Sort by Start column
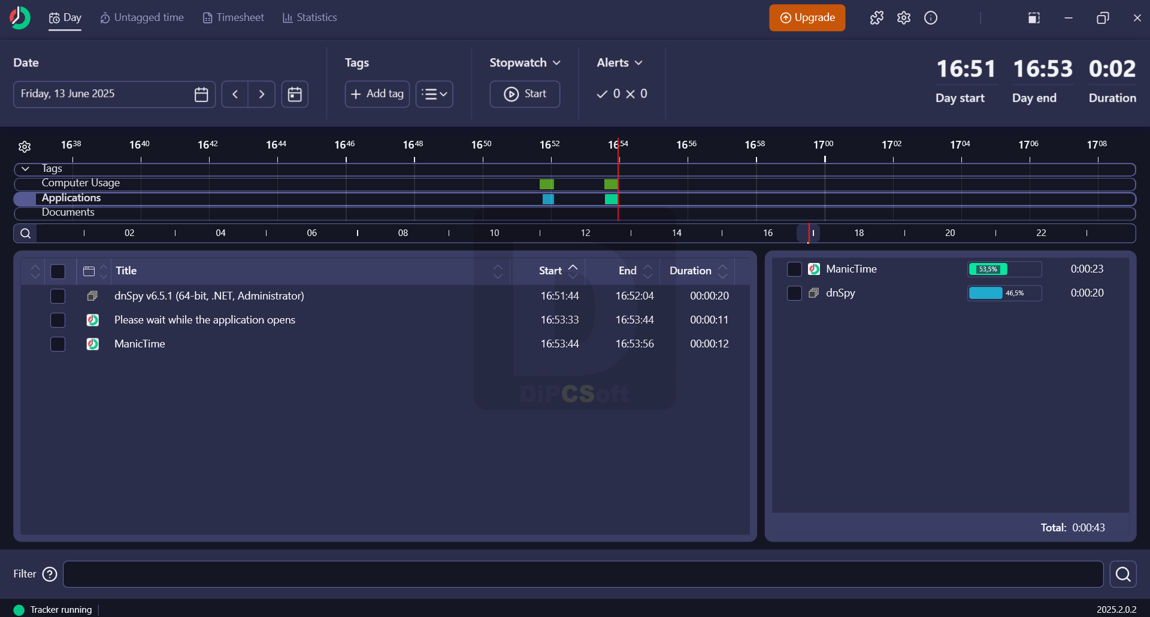The width and height of the screenshot is (1150, 617). click(558, 271)
